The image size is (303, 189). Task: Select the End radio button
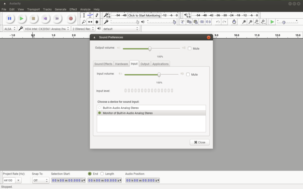(x=90, y=174)
